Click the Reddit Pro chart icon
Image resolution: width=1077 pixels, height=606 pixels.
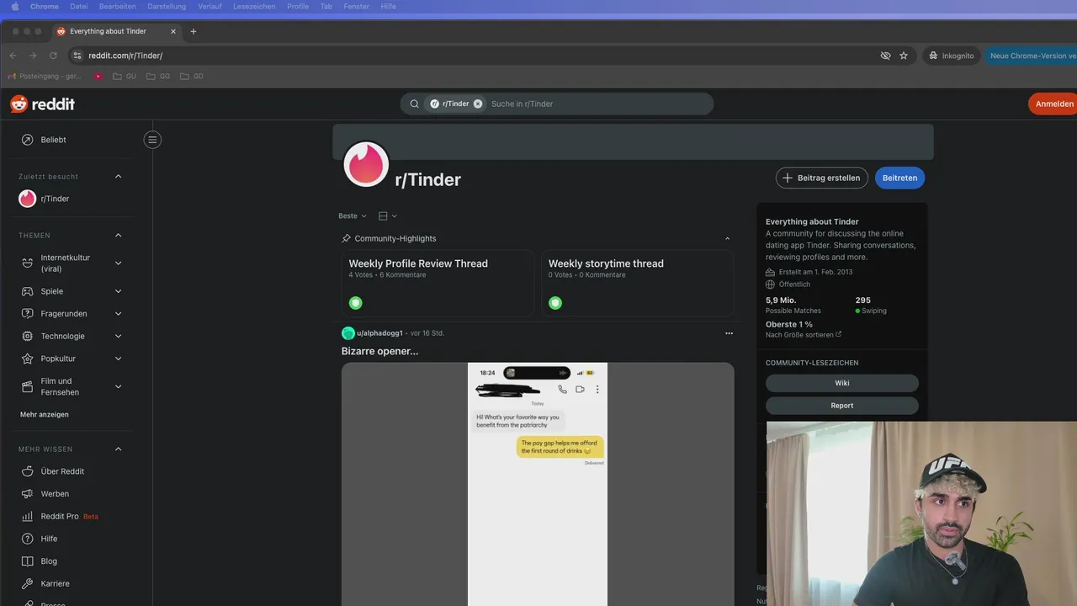(x=27, y=516)
